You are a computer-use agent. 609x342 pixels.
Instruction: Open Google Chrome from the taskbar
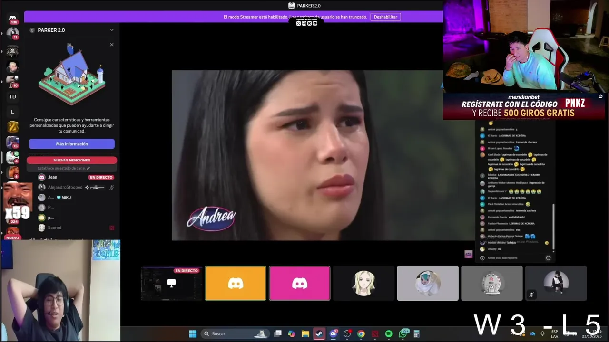(x=361, y=333)
